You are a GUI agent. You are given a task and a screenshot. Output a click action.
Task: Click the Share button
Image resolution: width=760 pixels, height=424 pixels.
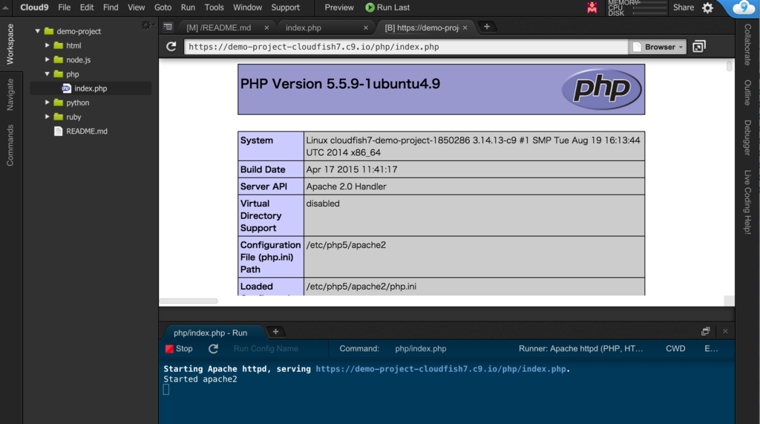coord(684,7)
